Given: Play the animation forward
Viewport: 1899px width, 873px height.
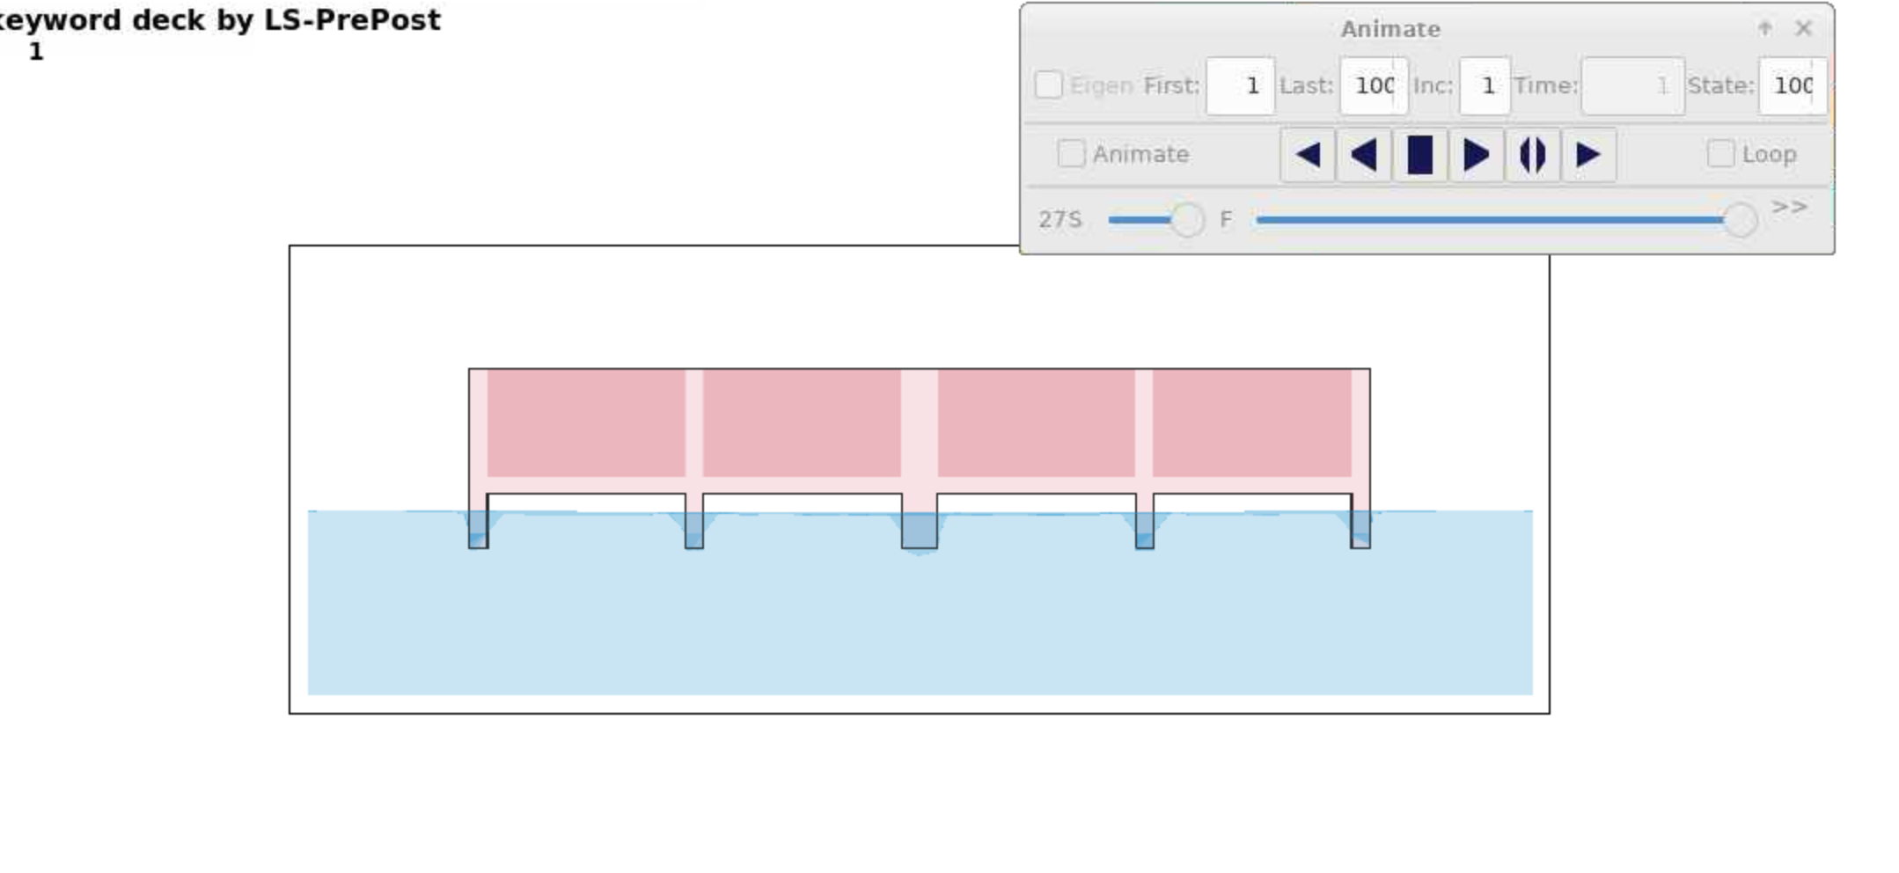Looking at the screenshot, I should click(1476, 156).
